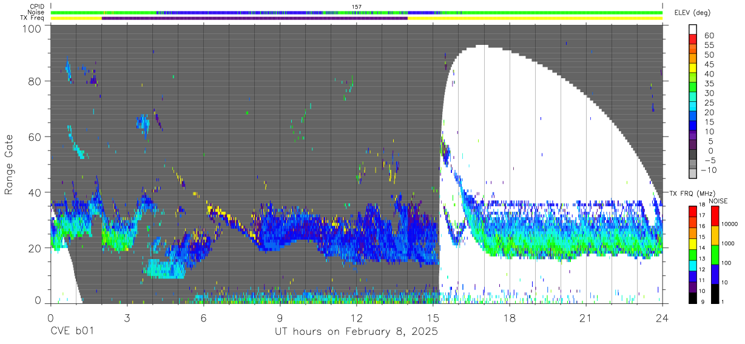The width and height of the screenshot is (745, 344).
Task: Click the 14 tick on TX FRQ bar
Action: [703, 248]
